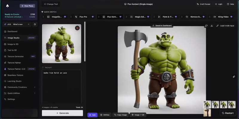Click the prompt text box
The height and width of the screenshot is (119, 239).
(x=62, y=86)
